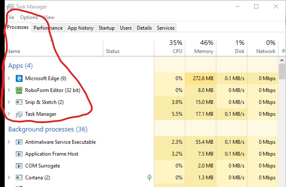Switch to the Processes tab
This screenshot has width=286, height=187.
18,27
